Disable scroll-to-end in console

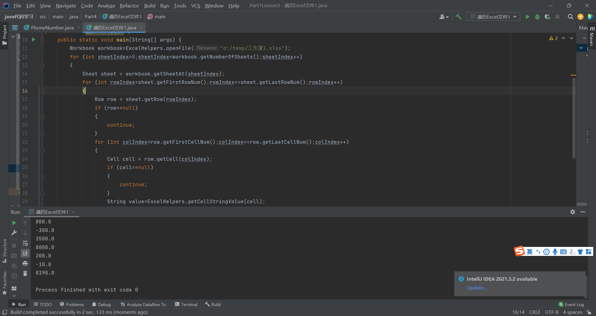[25, 253]
